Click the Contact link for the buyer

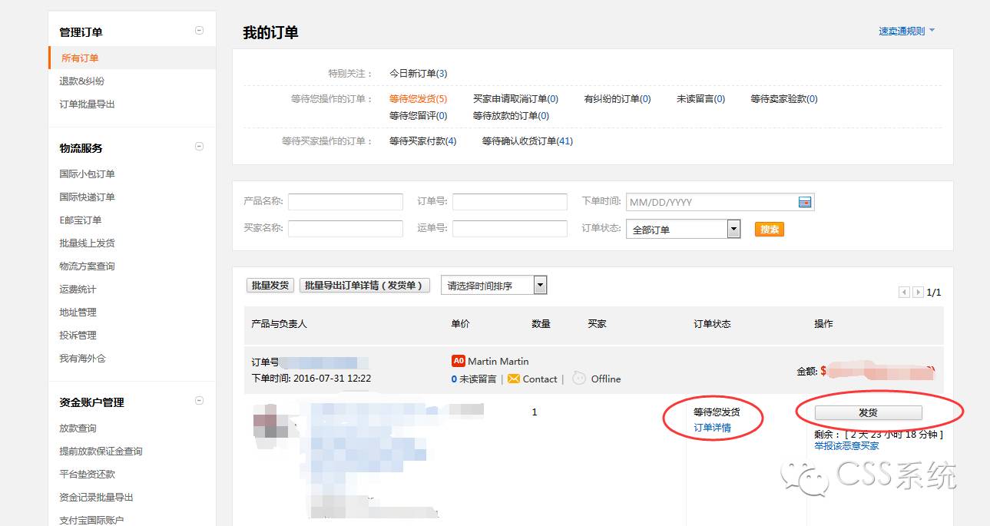click(x=540, y=379)
